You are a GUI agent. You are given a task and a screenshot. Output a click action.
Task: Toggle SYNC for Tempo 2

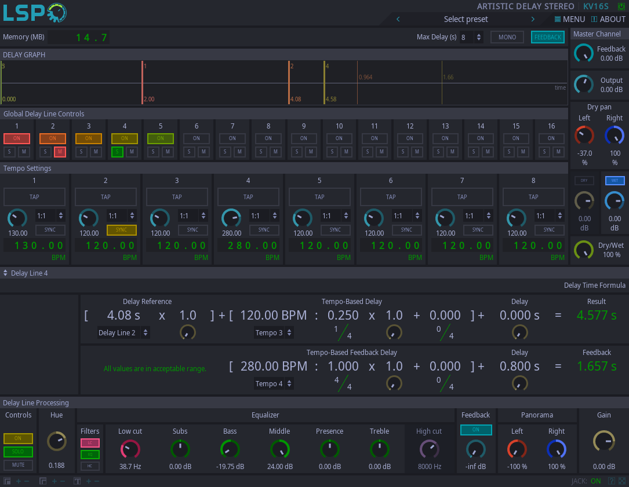point(121,230)
